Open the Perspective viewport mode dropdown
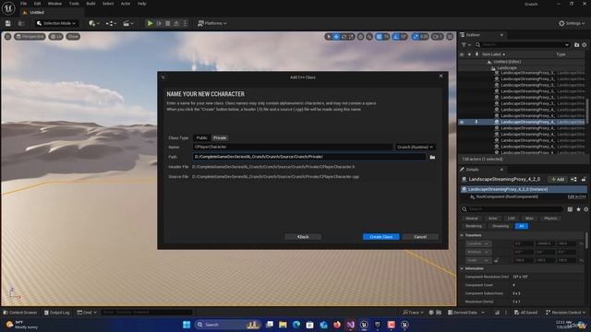Image resolution: width=591 pixels, height=332 pixels. point(30,37)
